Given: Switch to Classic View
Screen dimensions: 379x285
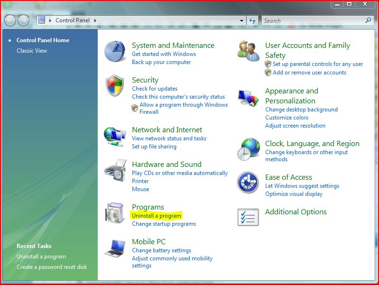Looking at the screenshot, I should tap(32, 51).
